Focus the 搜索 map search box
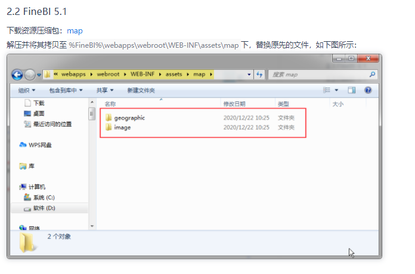Screen dimensions: 415x274 [319, 75]
